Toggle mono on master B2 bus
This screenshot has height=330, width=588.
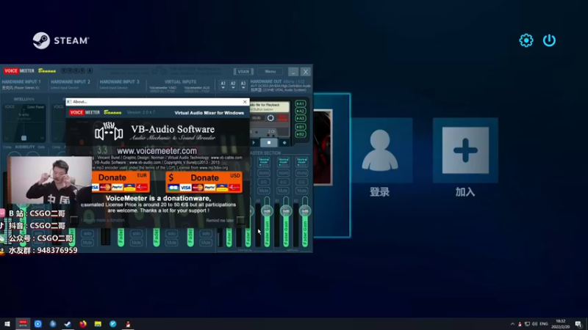302,173
